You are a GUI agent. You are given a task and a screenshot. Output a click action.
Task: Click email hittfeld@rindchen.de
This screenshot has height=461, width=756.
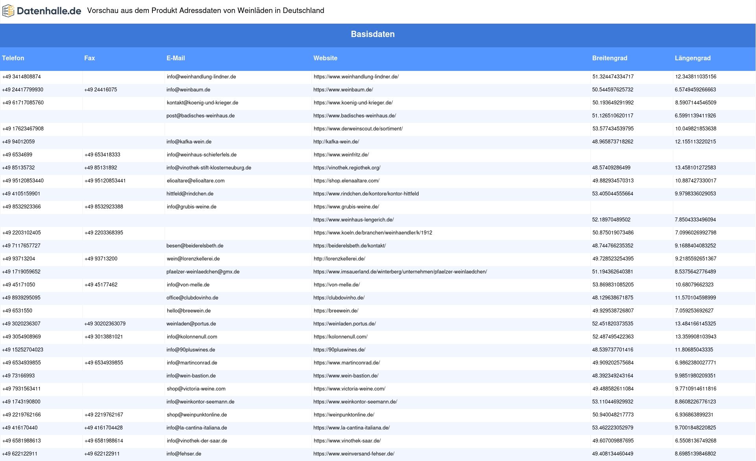190,194
